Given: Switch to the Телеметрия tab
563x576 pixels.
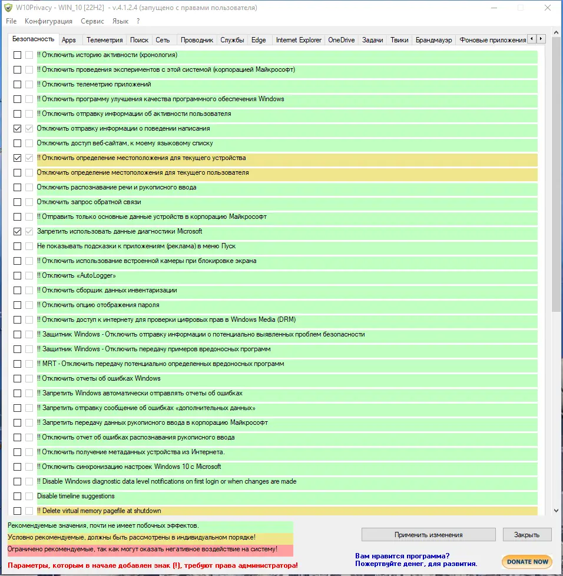Looking at the screenshot, I should pos(104,40).
